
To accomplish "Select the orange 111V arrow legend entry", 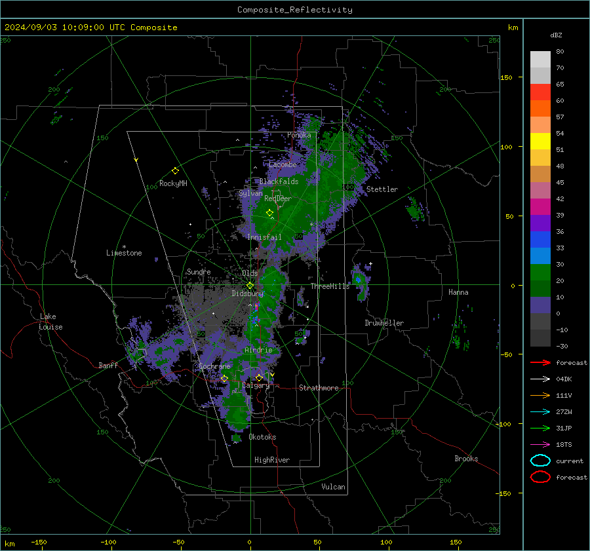I will 540,395.
